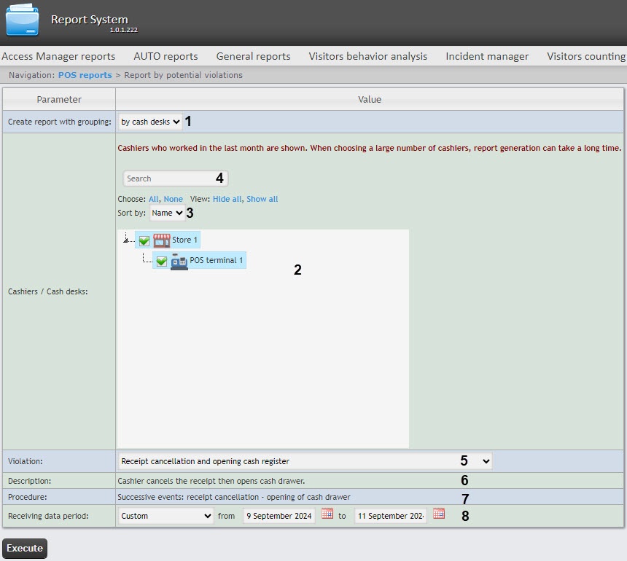Open the Access Manager reports menu
Viewport: 627px width, 561px height.
click(x=58, y=56)
